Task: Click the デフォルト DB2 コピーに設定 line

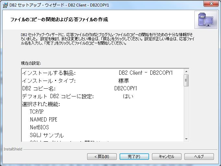Action: (78, 96)
